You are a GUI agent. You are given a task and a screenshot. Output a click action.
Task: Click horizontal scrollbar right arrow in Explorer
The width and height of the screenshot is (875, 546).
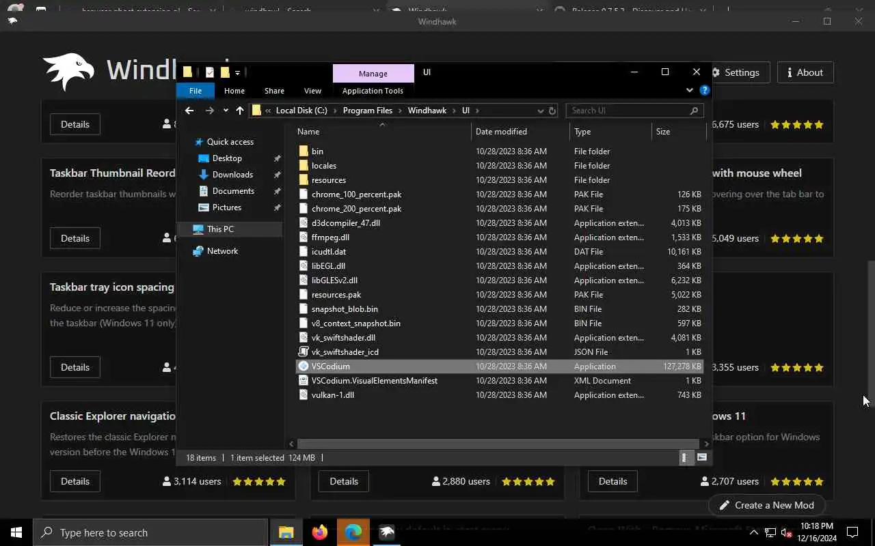tap(706, 444)
